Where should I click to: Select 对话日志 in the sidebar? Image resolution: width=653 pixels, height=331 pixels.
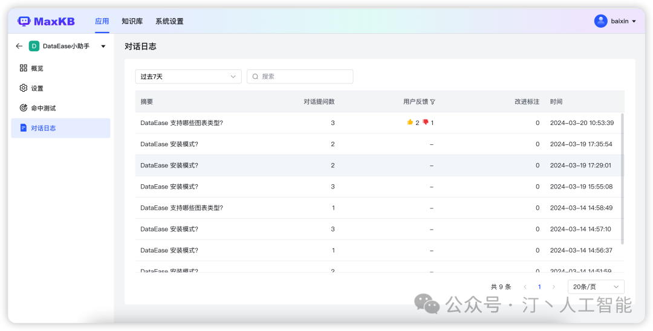tap(61, 128)
